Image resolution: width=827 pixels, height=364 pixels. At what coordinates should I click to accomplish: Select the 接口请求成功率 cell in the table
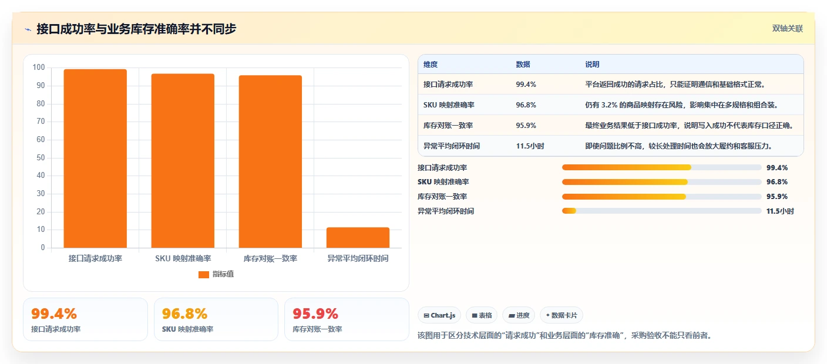448,85
